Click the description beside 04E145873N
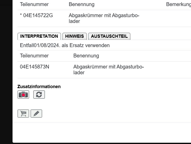Image resolution: width=191 pixels, height=144 pixels. coord(108,70)
